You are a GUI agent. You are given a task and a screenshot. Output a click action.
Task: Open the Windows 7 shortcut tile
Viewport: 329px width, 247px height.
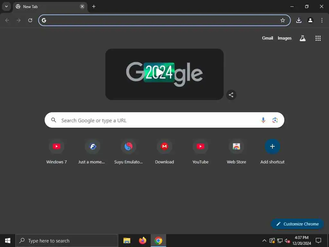pyautogui.click(x=57, y=152)
